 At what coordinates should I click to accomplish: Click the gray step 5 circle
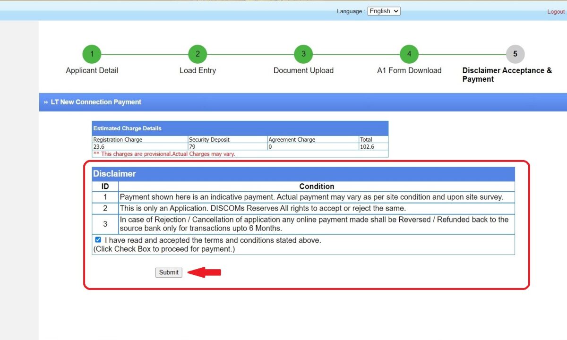[x=515, y=54]
